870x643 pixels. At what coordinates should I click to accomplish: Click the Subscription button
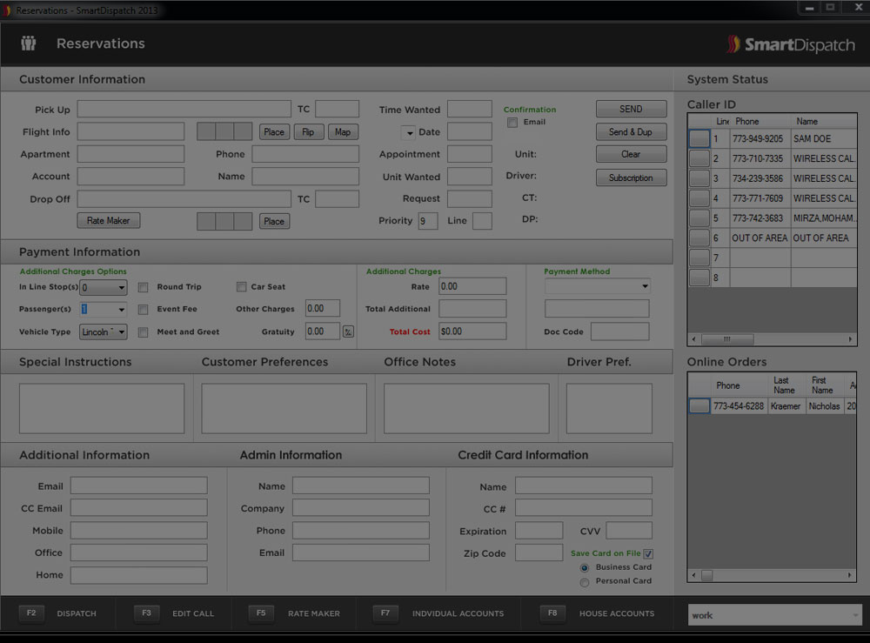(x=631, y=177)
